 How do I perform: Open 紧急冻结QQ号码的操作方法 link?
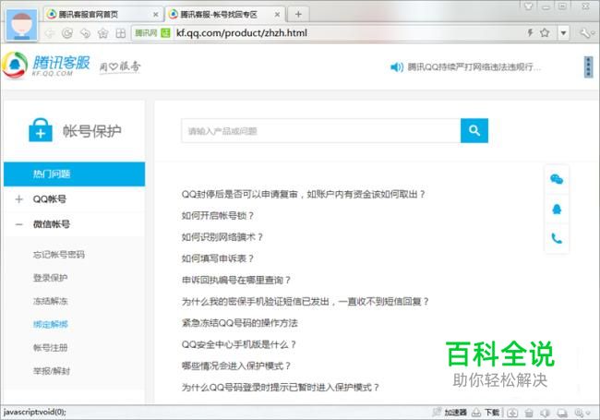tap(240, 323)
